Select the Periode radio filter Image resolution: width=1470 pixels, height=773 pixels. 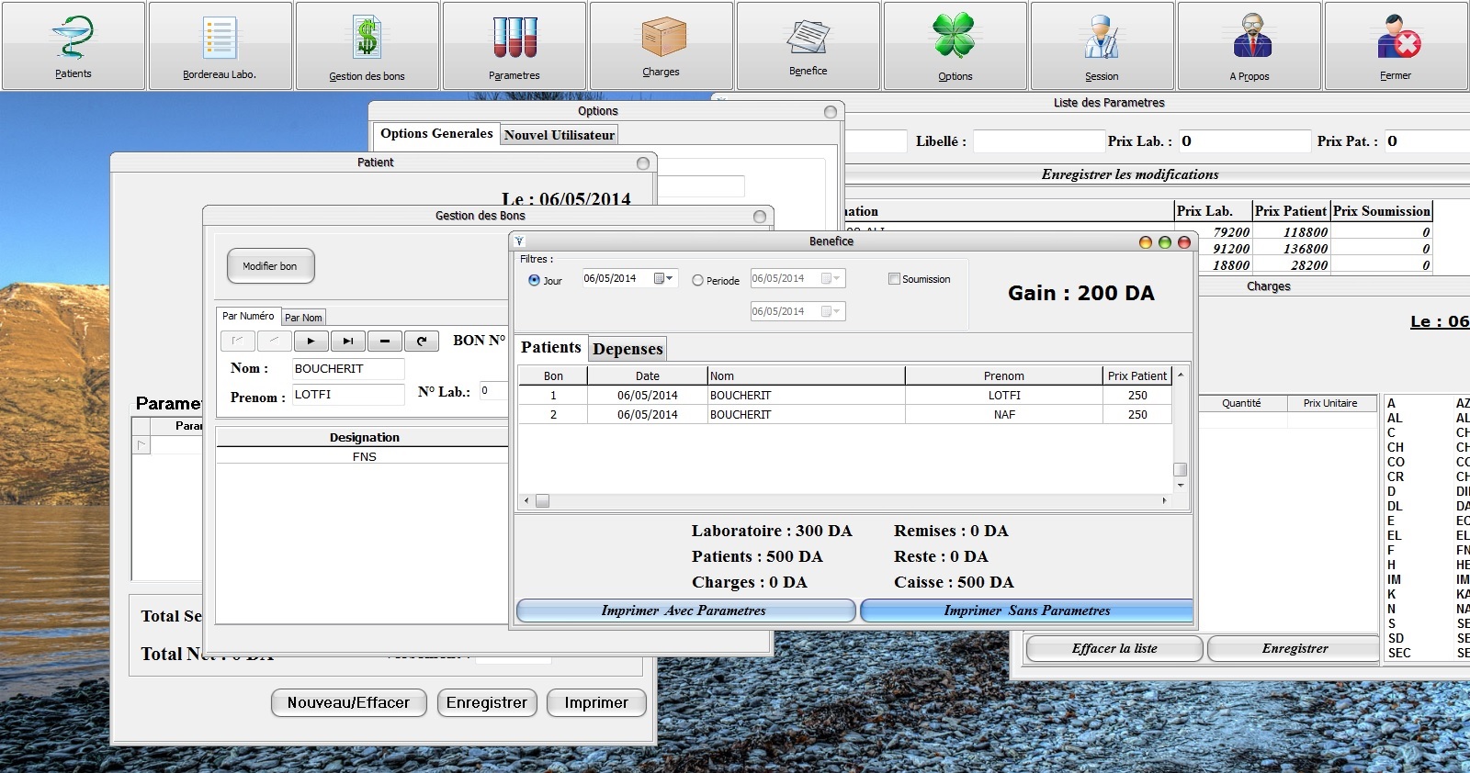697,280
